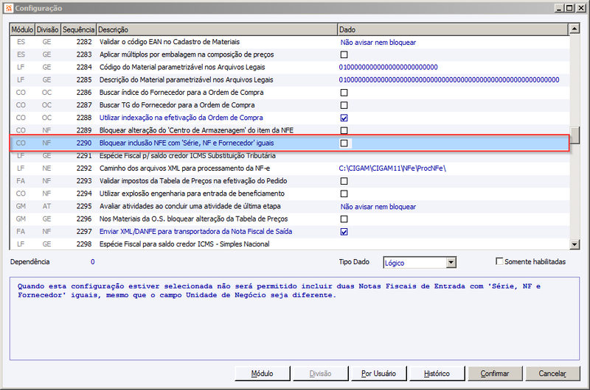Click Não avisar nem bloquear for row 2295
Screen dimensions: 590x390
[x=378, y=207]
